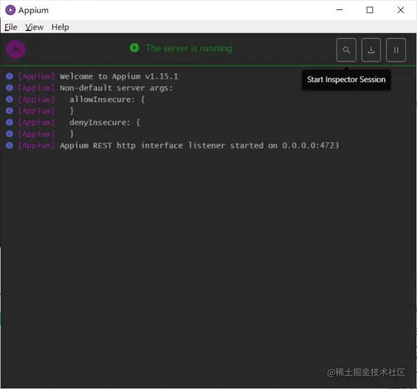Open the File menu
The image size is (417, 389).
(x=11, y=27)
